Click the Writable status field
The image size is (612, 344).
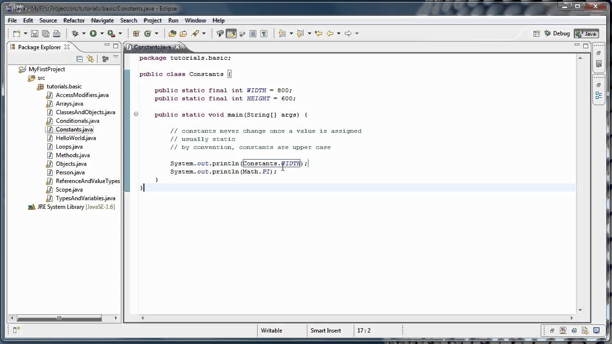tap(271, 331)
